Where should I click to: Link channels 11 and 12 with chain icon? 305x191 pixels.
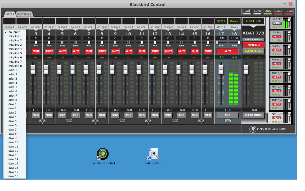(x=148, y=121)
